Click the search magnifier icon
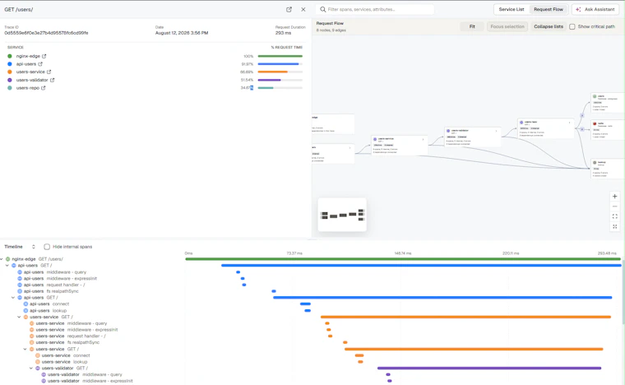Image resolution: width=625 pixels, height=385 pixels. [323, 9]
